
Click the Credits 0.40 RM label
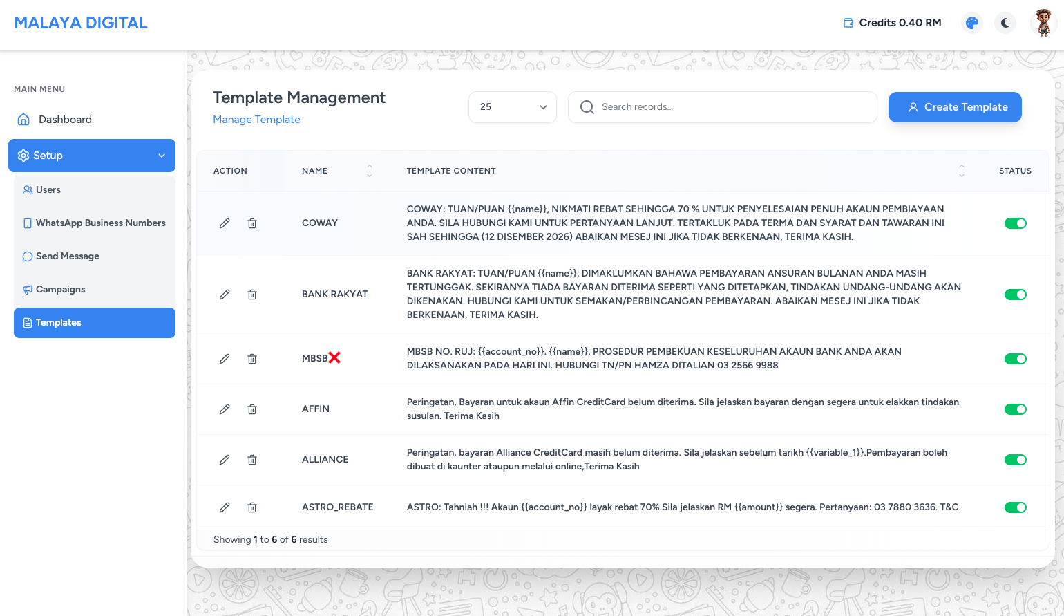[900, 23]
